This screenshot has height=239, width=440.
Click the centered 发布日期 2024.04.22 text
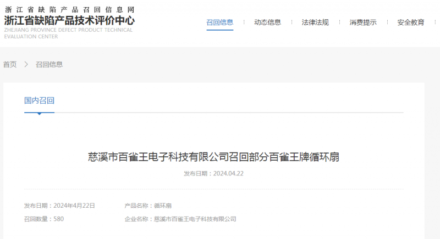pyautogui.click(x=213, y=173)
